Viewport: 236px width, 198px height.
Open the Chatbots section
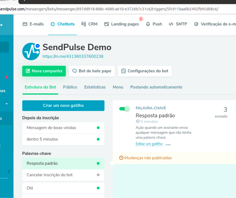[x=63, y=24]
